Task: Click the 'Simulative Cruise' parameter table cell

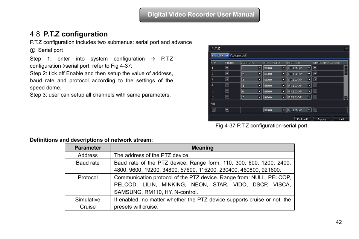Action: [x=88, y=203]
